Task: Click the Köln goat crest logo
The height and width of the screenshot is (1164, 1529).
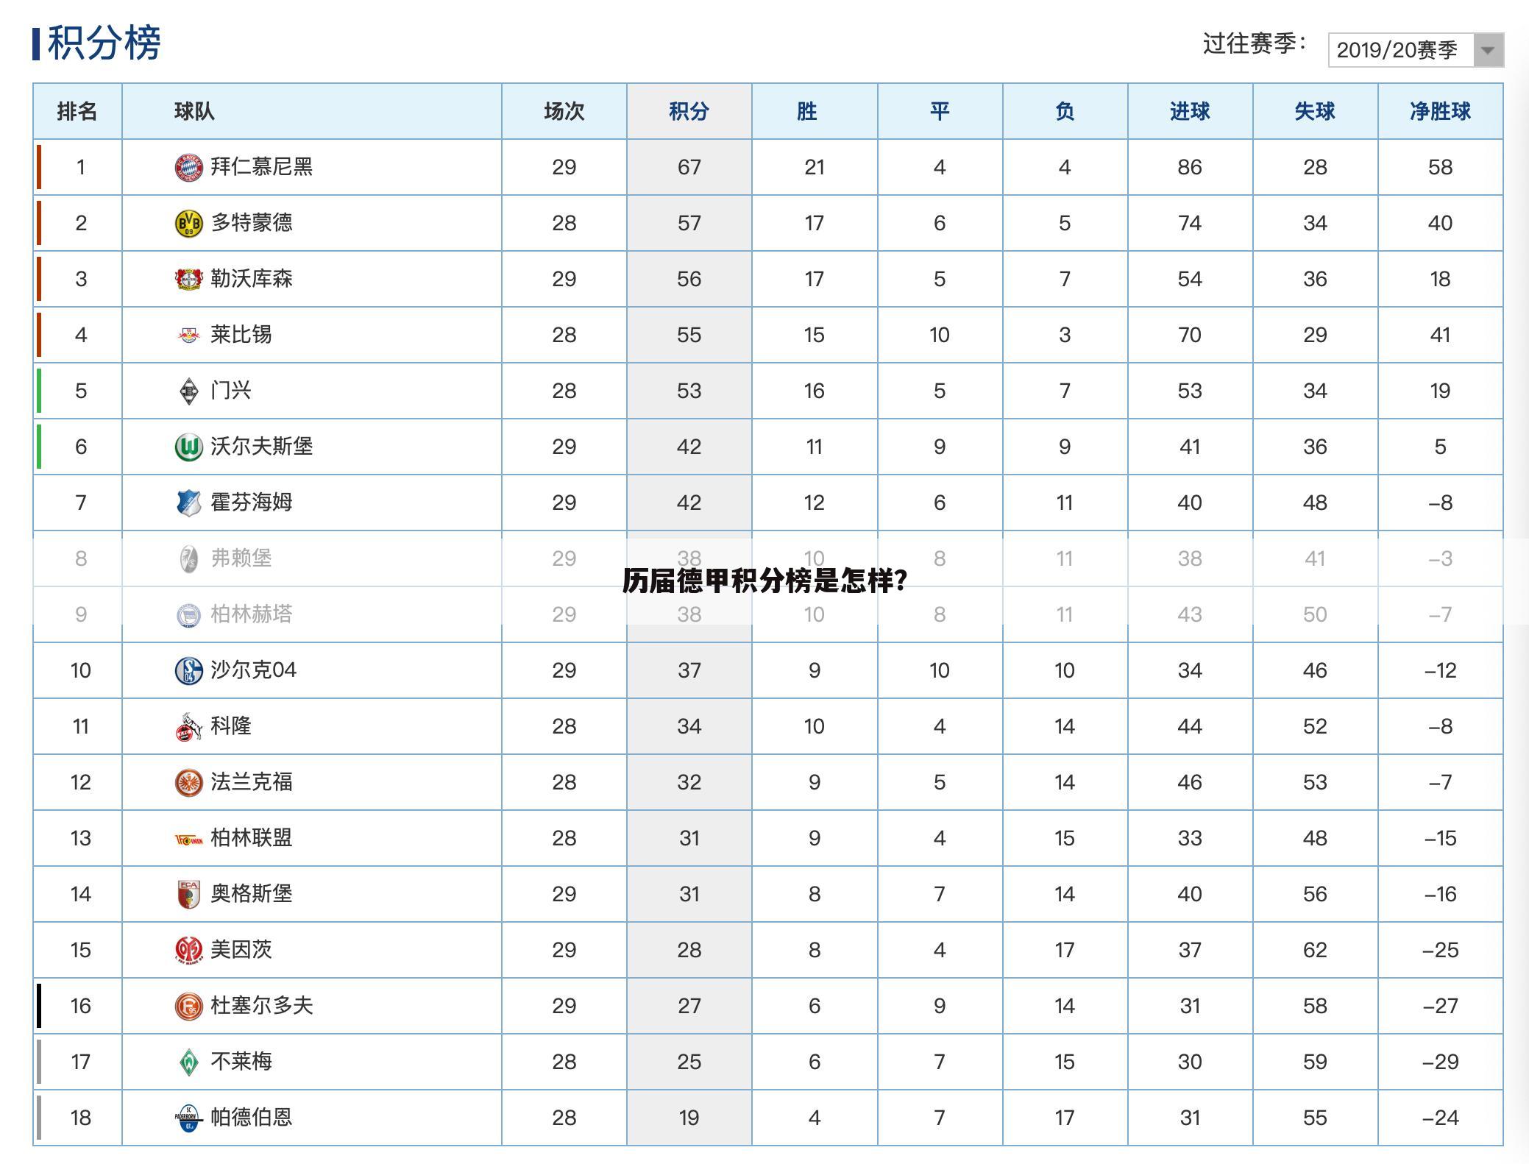Action: (188, 727)
